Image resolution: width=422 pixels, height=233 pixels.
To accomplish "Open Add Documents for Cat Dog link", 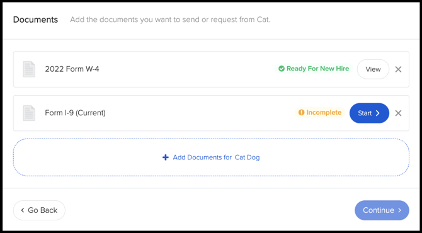I will tap(211, 157).
